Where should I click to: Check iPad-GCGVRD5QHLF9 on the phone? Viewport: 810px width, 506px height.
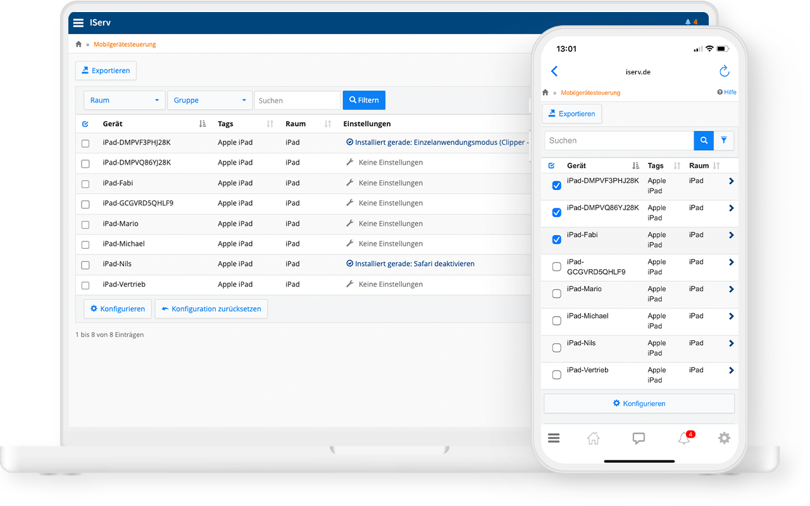[557, 267]
